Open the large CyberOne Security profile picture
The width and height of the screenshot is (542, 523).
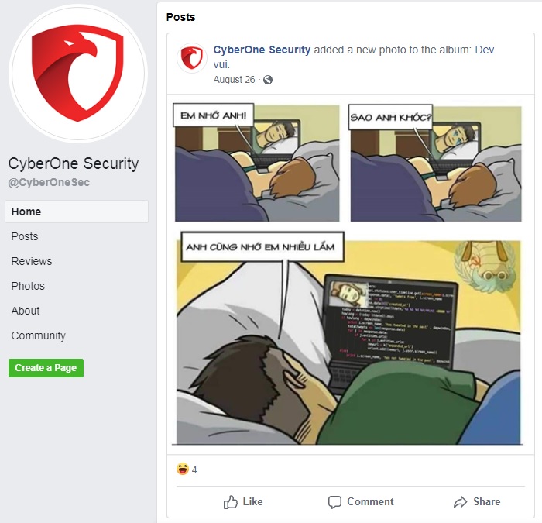click(78, 74)
